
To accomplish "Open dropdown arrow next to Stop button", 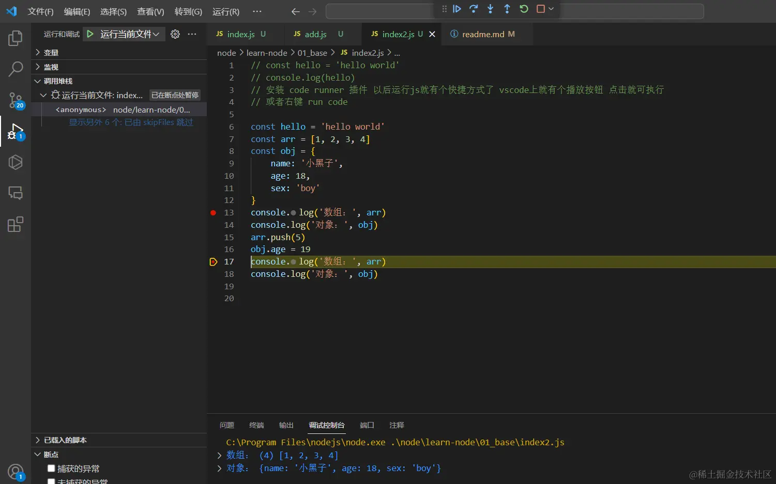I will [x=551, y=9].
